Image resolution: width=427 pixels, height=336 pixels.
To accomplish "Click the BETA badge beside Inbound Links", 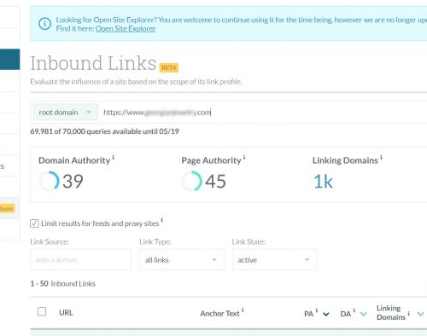I will (169, 67).
